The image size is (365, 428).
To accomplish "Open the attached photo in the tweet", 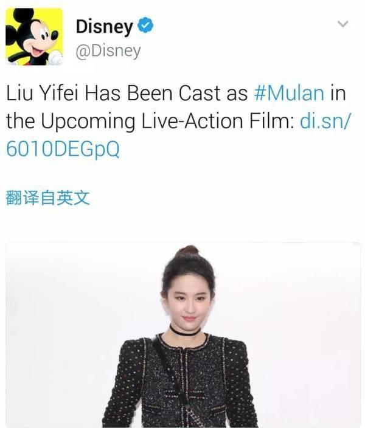I will pyautogui.click(x=182, y=335).
